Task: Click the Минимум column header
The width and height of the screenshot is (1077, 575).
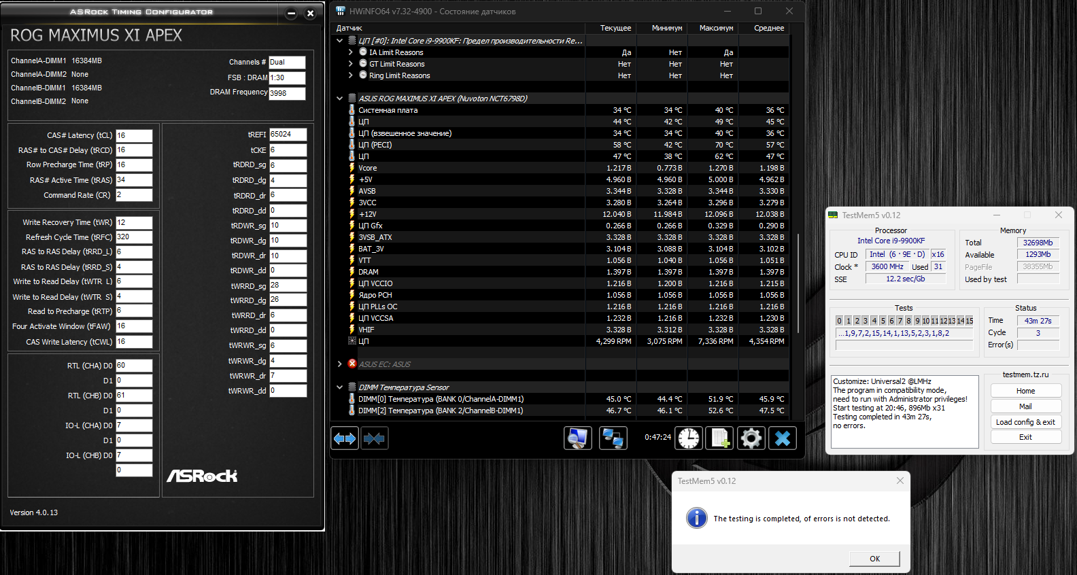Action: point(662,28)
